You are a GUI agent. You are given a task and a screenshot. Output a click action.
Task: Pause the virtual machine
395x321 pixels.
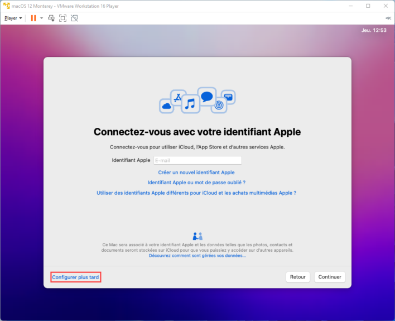pos(33,18)
